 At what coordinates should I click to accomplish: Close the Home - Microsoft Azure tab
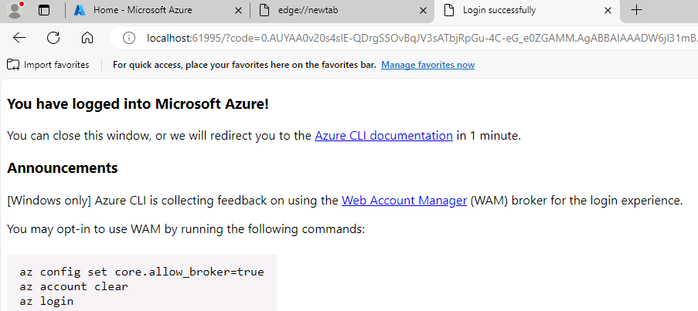239,10
